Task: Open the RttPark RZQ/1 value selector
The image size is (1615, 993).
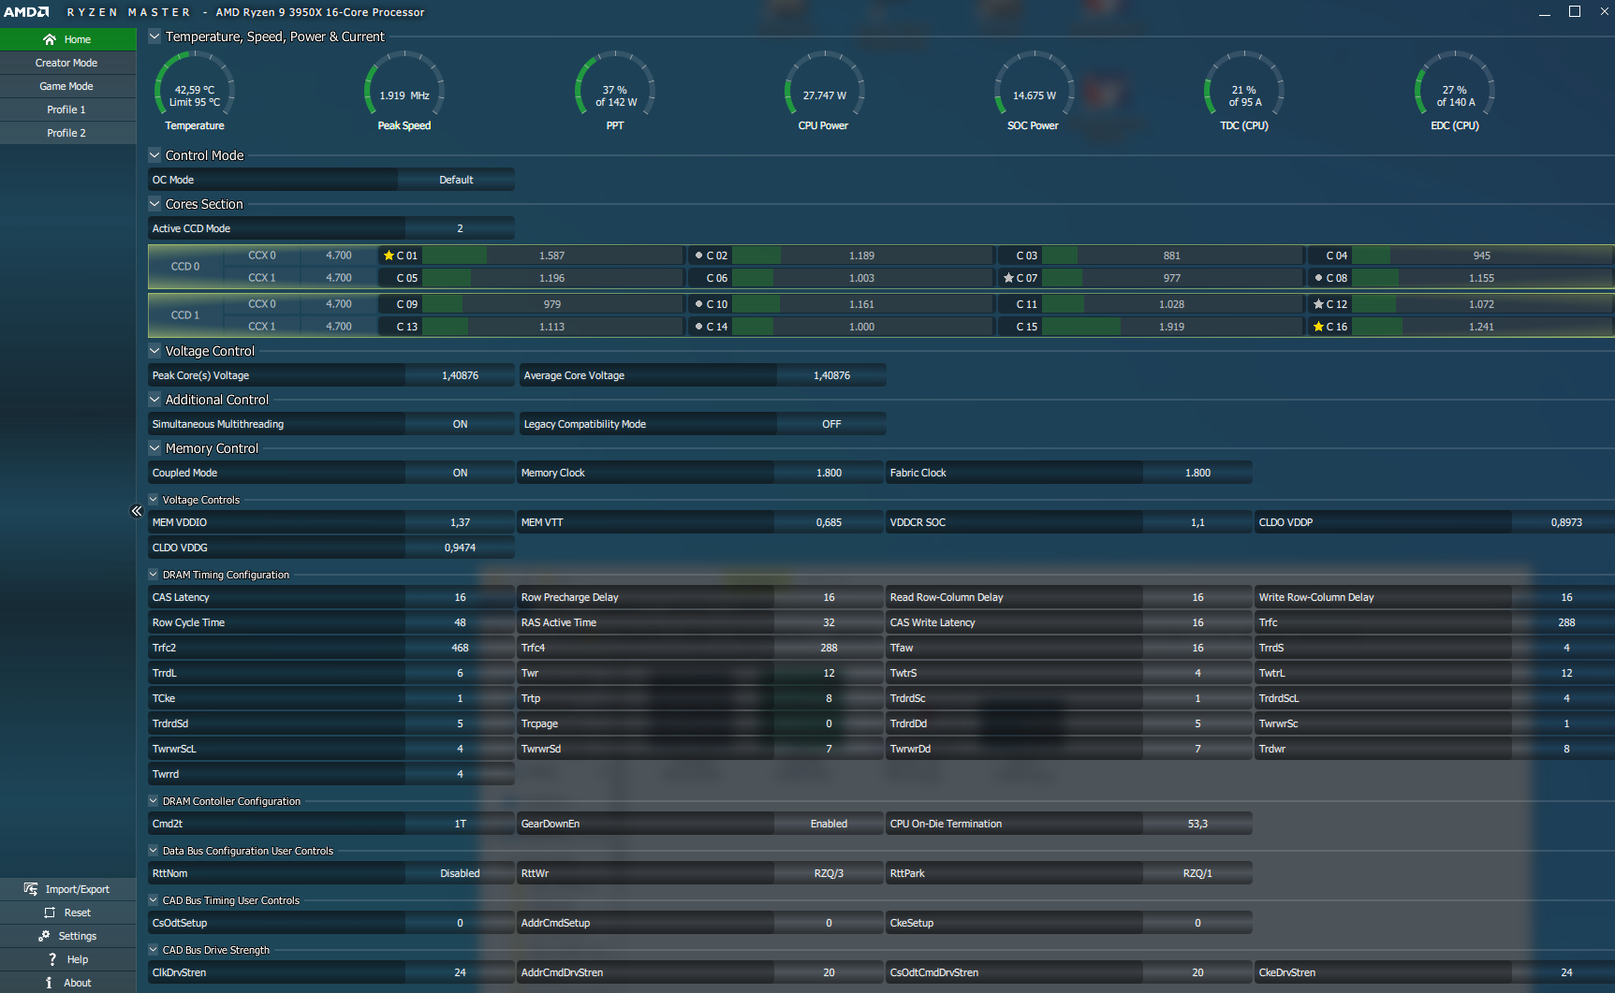Action: [1197, 873]
